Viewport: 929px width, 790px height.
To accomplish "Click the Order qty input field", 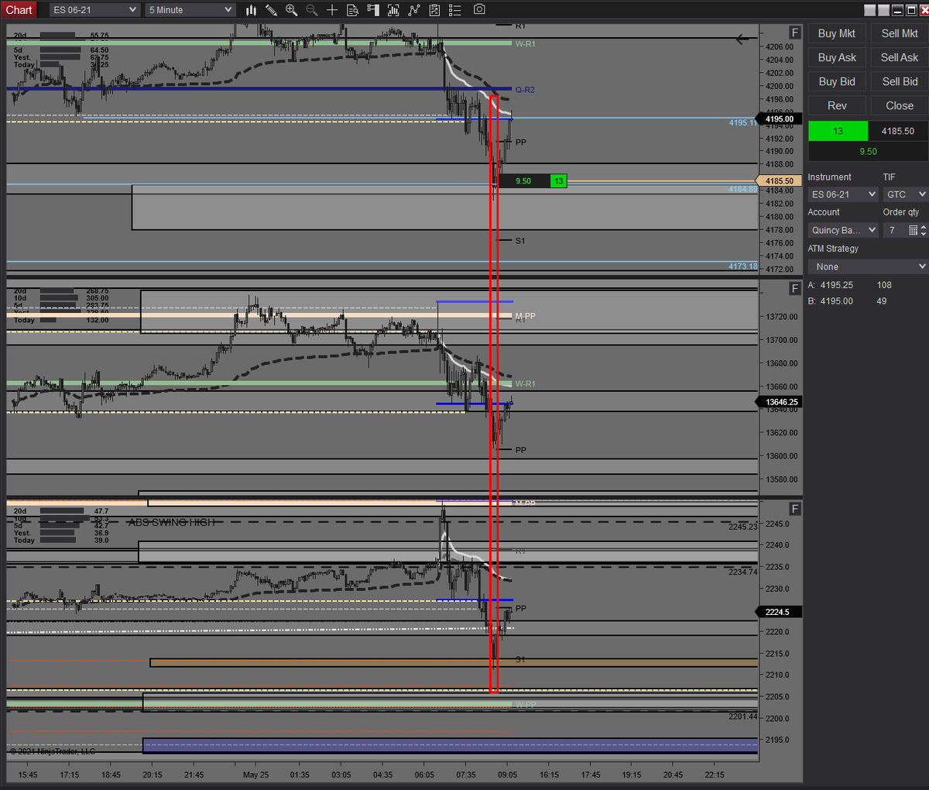I will 893,230.
